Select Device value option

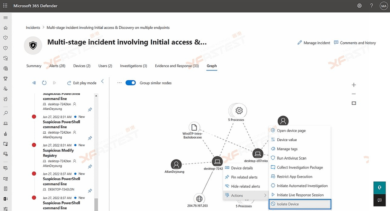click(x=300, y=140)
